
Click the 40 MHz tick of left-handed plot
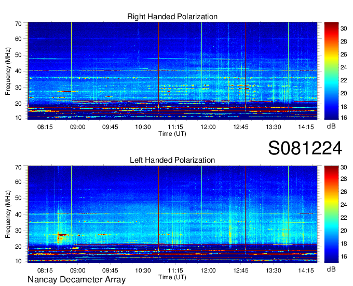click(18, 214)
